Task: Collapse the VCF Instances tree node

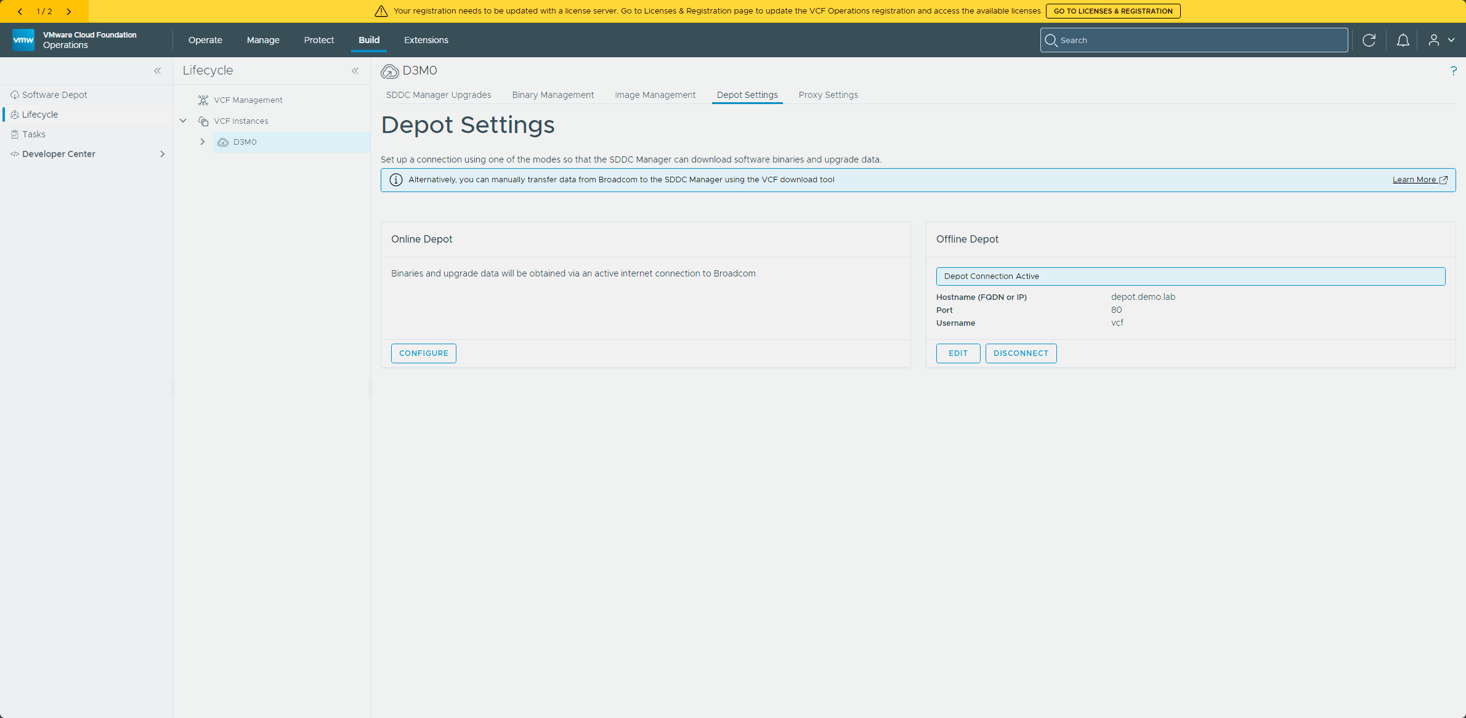Action: click(x=183, y=121)
